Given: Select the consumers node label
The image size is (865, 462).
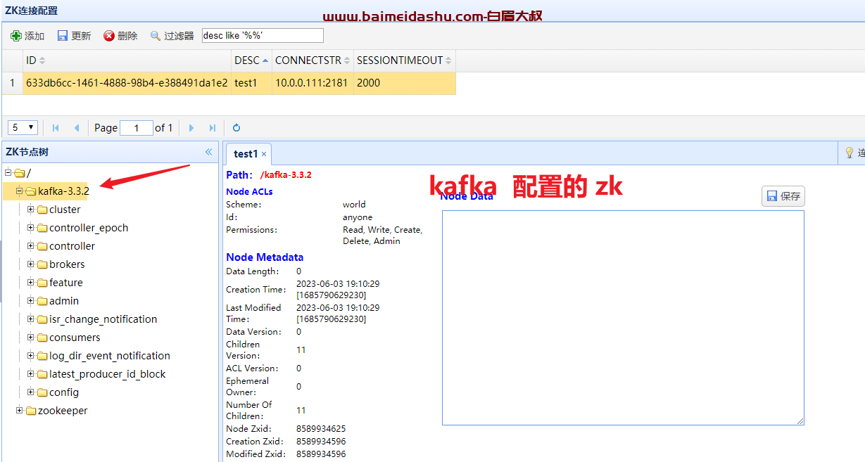Looking at the screenshot, I should coord(75,338).
